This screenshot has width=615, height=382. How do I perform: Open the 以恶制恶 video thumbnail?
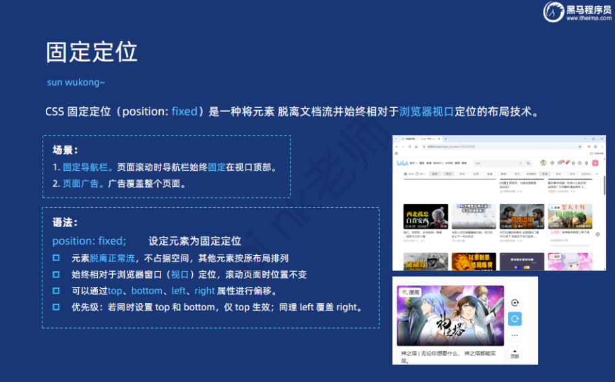474,261
